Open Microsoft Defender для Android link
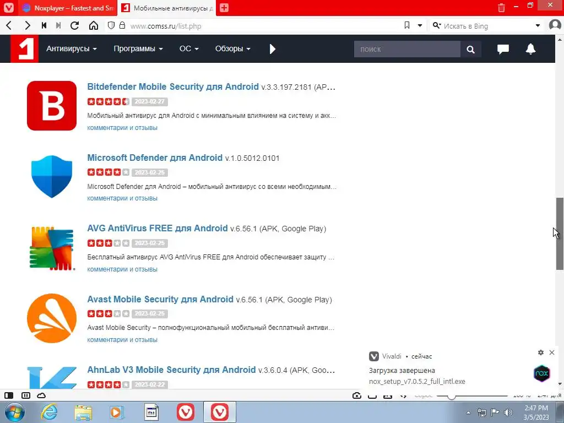 [x=155, y=158]
